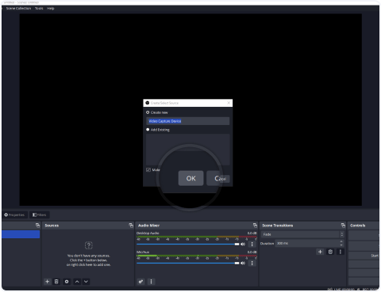Open the Scene Collection menu
Image resolution: width=381 pixels, height=292 pixels.
[x=18, y=8]
